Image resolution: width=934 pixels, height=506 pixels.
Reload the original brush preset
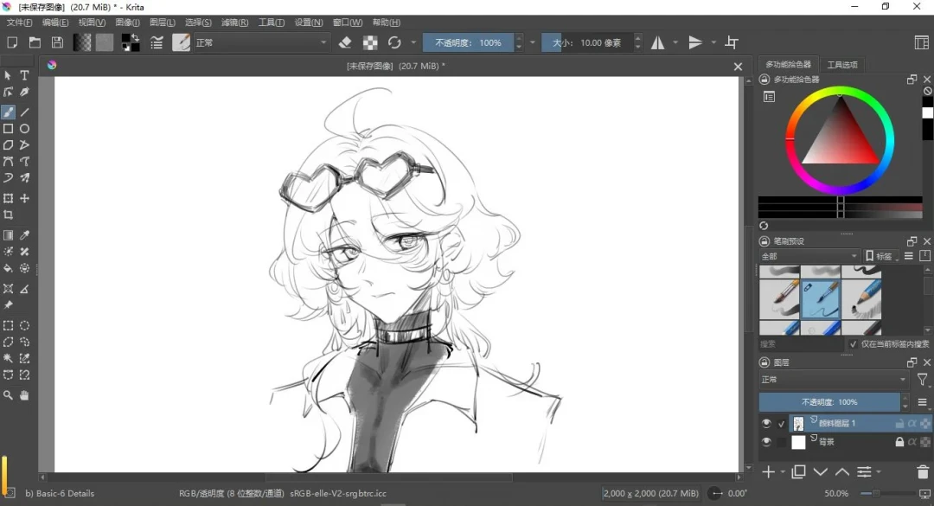(394, 42)
